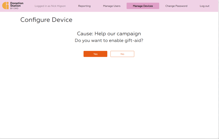Click the 'Cause: Help our campaign' text
This screenshot has height=139, width=219.
[x=109, y=33]
